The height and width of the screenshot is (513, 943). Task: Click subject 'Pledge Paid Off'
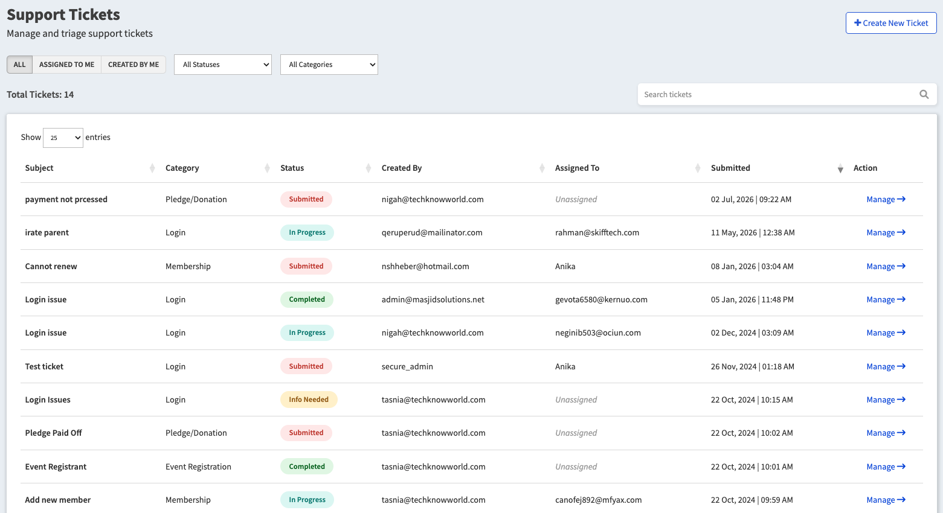54,433
